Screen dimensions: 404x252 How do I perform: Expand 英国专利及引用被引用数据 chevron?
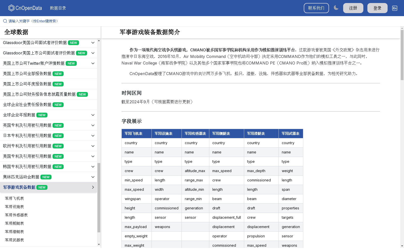pyautogui.click(x=93, y=125)
